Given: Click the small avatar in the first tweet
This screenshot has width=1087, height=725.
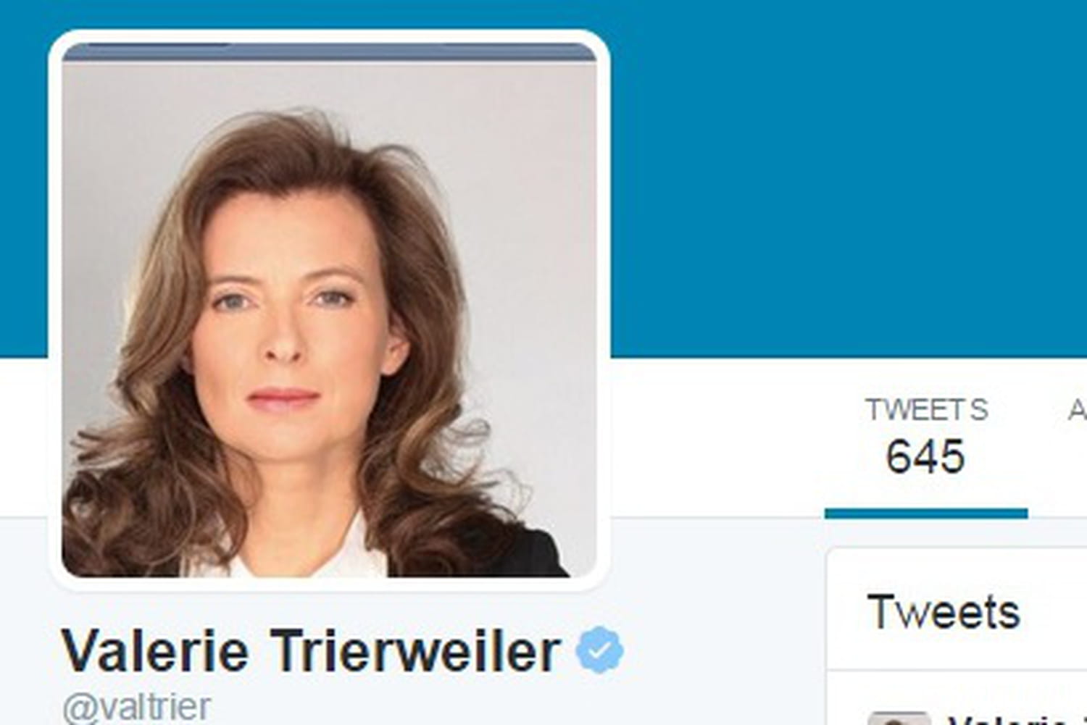Looking at the screenshot, I should point(899,718).
